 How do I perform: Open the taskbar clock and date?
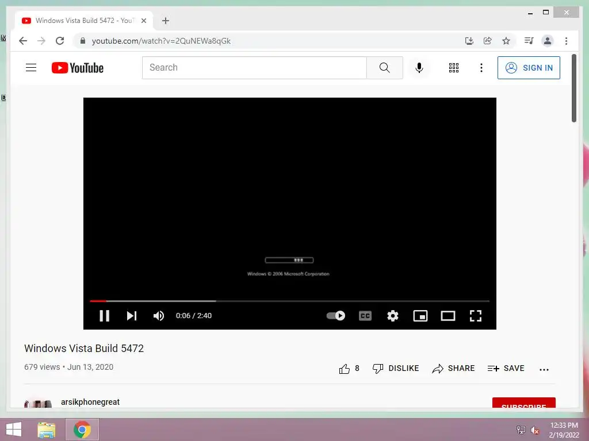click(564, 430)
